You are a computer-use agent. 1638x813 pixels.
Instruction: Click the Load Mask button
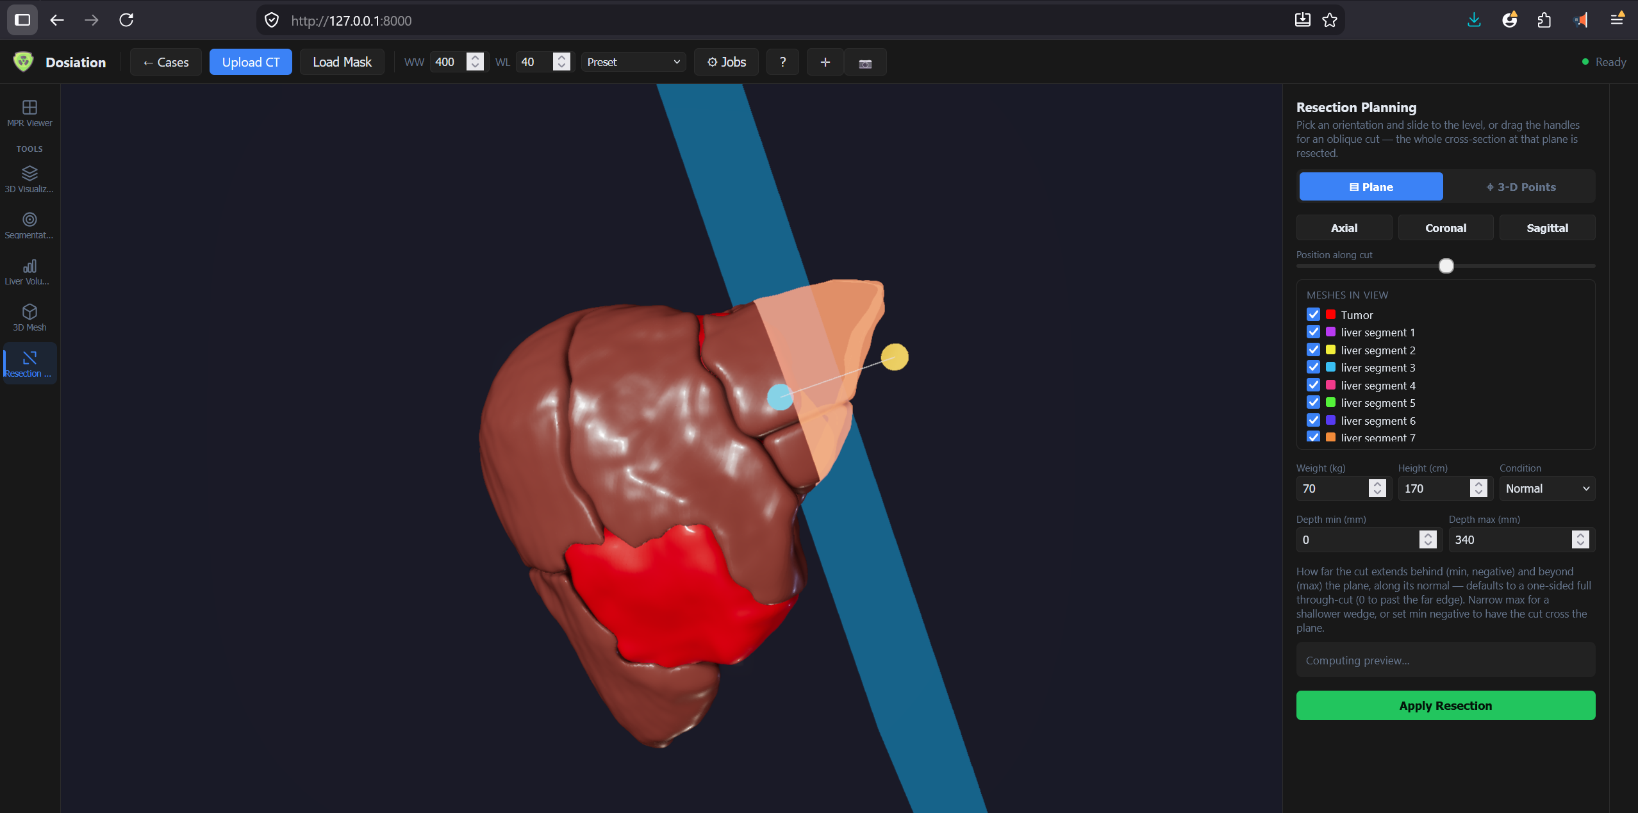tap(342, 62)
